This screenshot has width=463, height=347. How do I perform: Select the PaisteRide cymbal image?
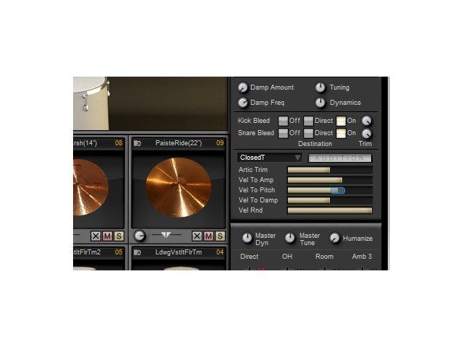(179, 187)
